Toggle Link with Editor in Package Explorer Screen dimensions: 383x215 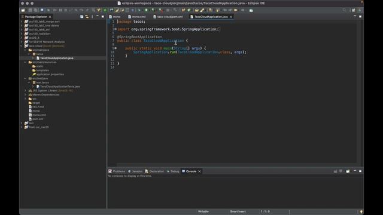pos(87,17)
